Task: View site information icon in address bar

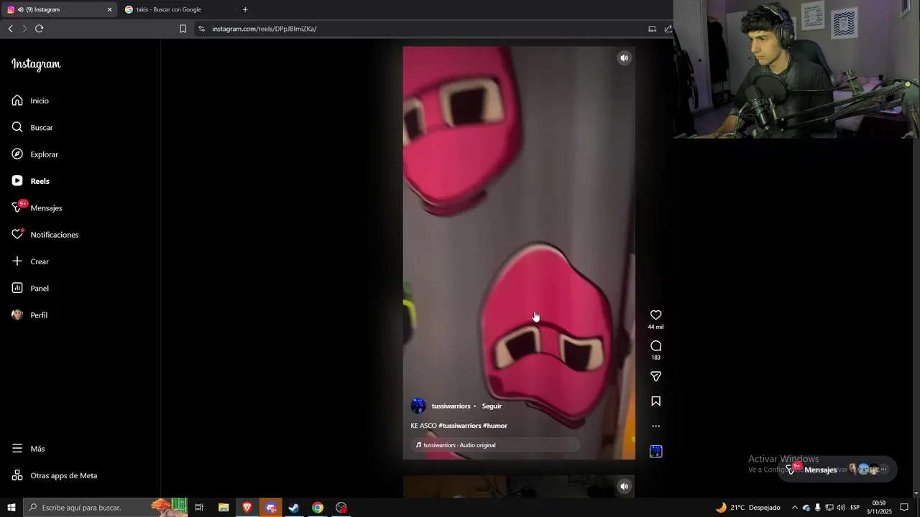Action: point(201,29)
